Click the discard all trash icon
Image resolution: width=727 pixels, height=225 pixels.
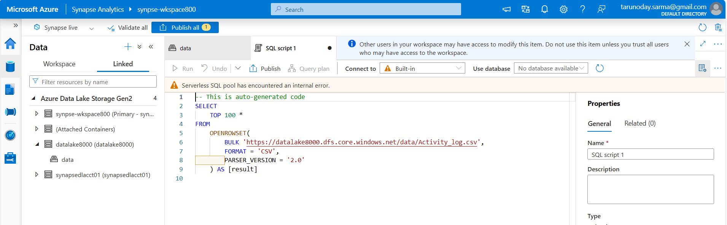pos(718,27)
